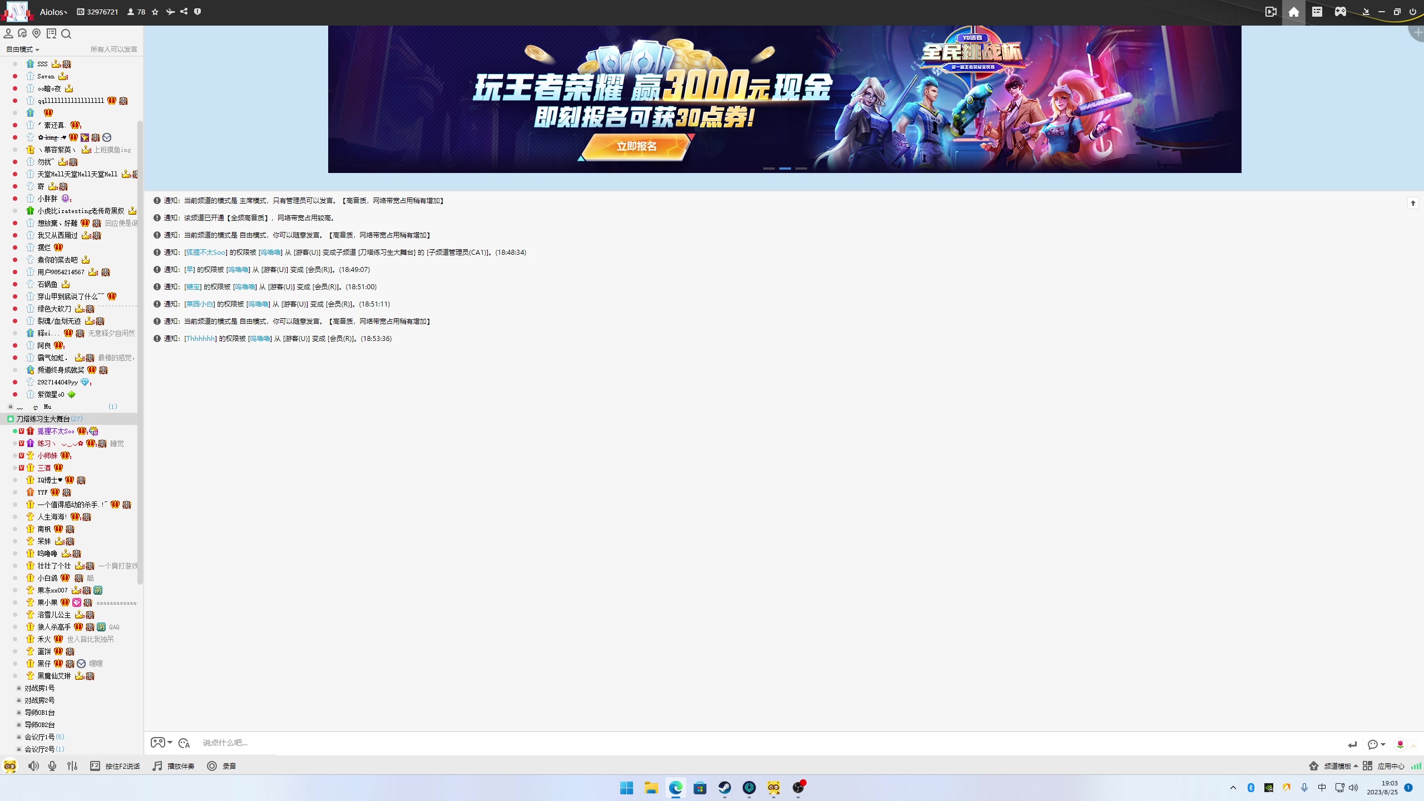Open the report shield icon in header
The width and height of the screenshot is (1424, 801).
197,12
